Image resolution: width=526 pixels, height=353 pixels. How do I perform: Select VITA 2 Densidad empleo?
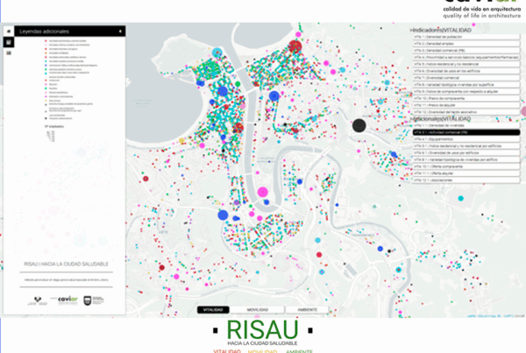pos(466,44)
